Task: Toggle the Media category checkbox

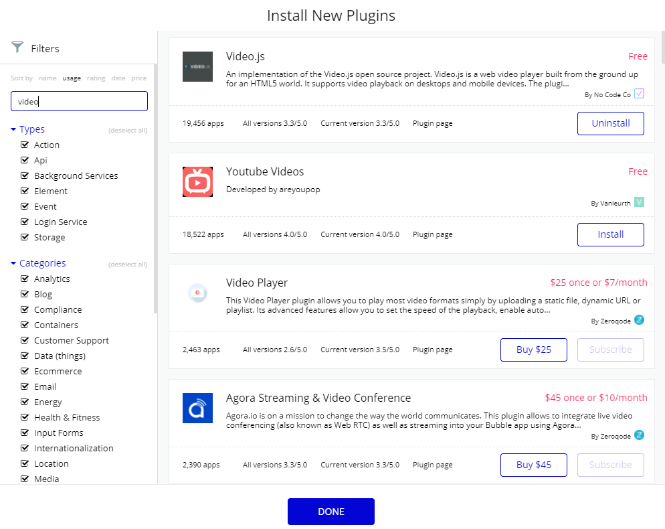Action: pyautogui.click(x=25, y=479)
